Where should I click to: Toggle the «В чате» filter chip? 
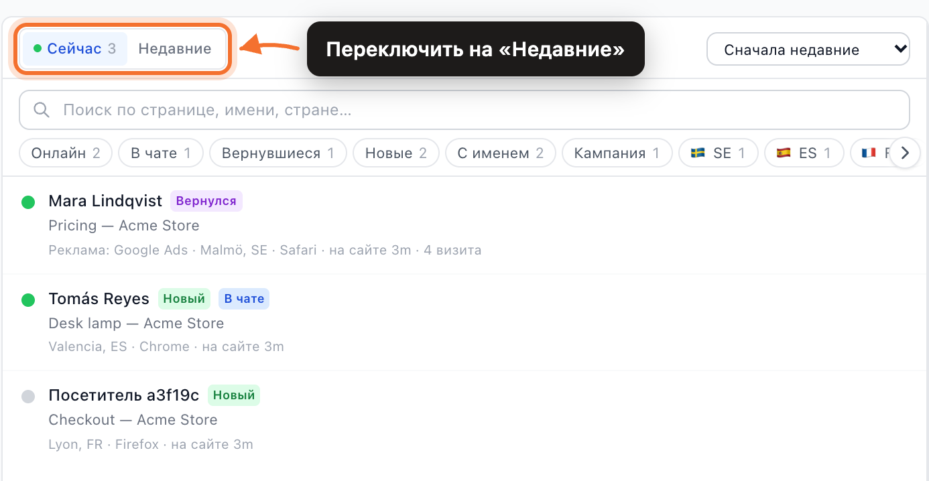(161, 153)
